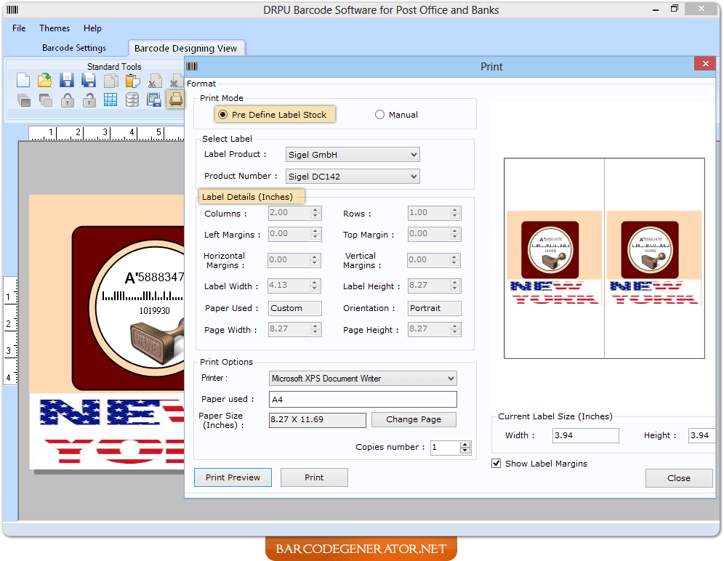Open the Themes menu
The image size is (724, 561).
54,28
